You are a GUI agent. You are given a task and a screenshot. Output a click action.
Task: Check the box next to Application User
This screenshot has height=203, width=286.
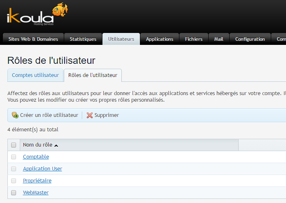pos(14,169)
